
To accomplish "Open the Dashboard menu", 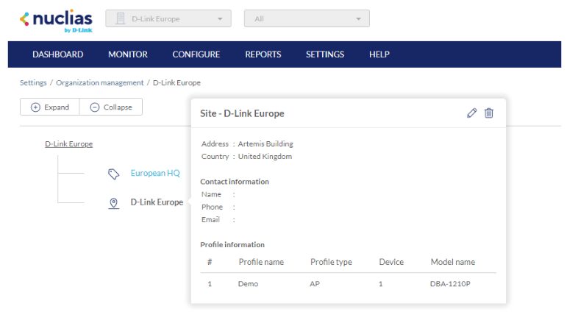I will [x=58, y=54].
